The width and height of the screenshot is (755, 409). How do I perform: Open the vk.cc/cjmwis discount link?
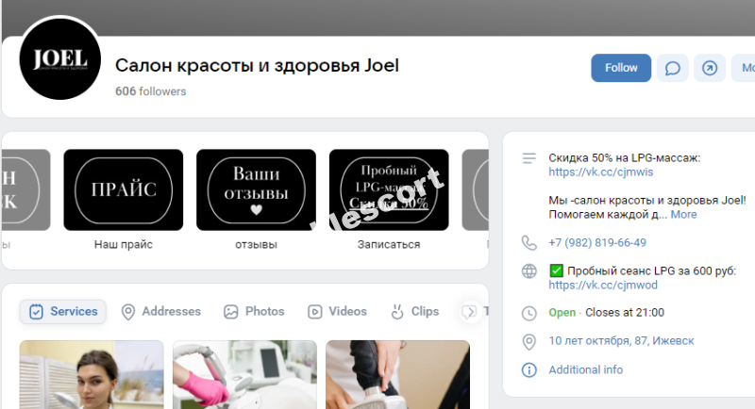coord(601,172)
